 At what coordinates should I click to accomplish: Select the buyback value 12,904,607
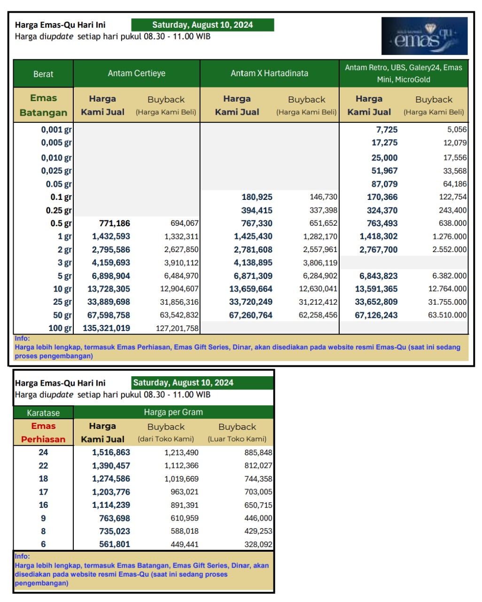click(x=179, y=289)
